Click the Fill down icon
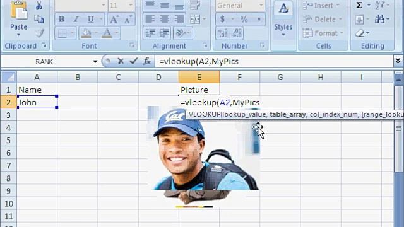 pyautogui.click(x=360, y=19)
